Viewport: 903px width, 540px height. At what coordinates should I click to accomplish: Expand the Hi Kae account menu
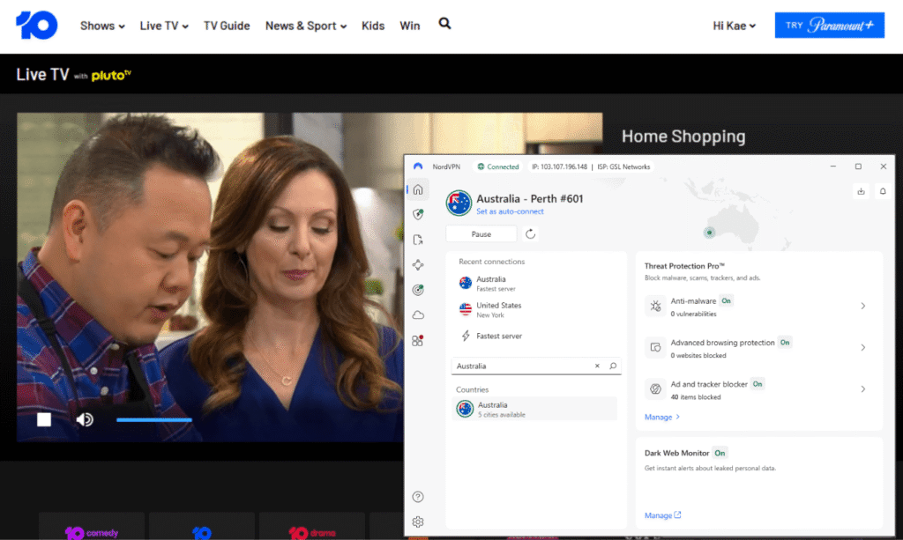[733, 26]
